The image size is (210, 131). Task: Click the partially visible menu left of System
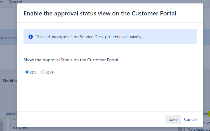(x=2, y=2)
